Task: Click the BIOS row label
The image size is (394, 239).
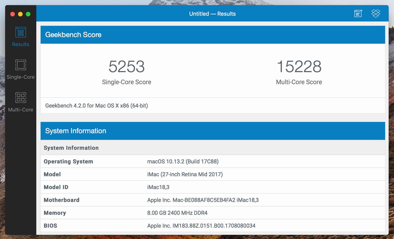Action: coord(50,226)
